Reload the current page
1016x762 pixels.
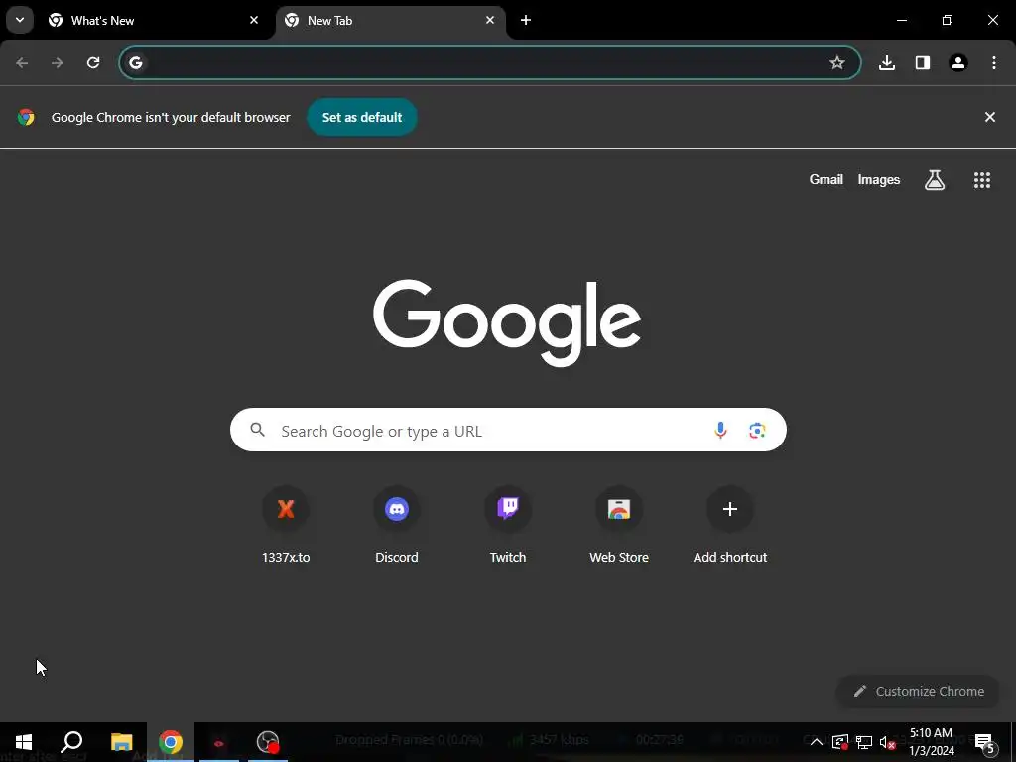(93, 63)
